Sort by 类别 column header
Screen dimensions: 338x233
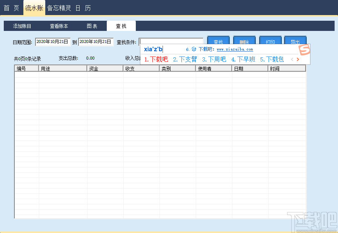pos(177,69)
